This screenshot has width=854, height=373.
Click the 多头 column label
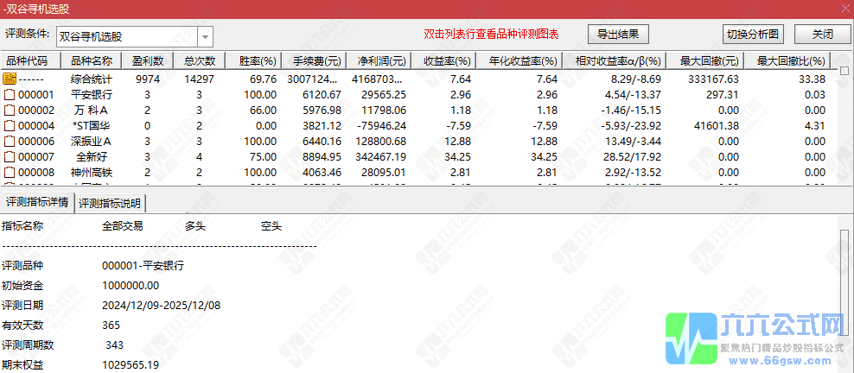click(x=195, y=225)
